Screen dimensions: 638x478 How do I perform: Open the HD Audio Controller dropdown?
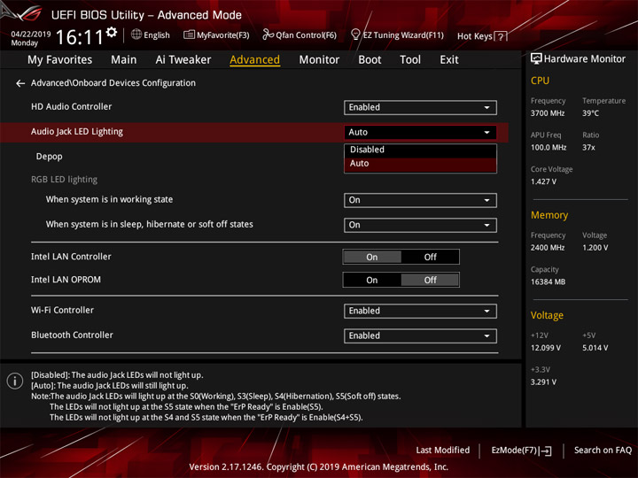coord(420,108)
